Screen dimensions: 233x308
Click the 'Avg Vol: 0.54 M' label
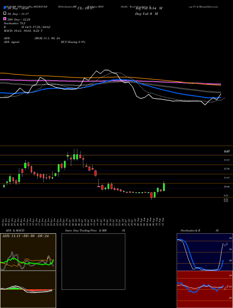coord(149,8)
